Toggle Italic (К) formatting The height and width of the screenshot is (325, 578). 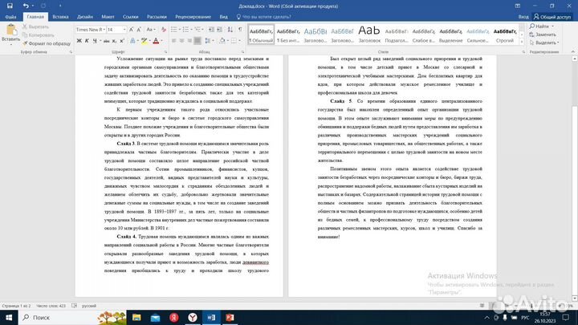coord(87,41)
